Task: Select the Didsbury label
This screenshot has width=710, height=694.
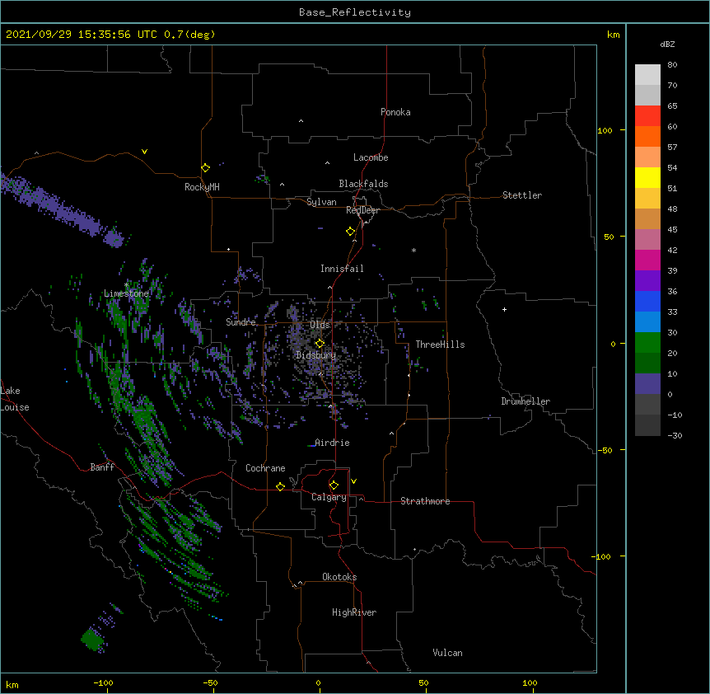Action: (x=316, y=355)
